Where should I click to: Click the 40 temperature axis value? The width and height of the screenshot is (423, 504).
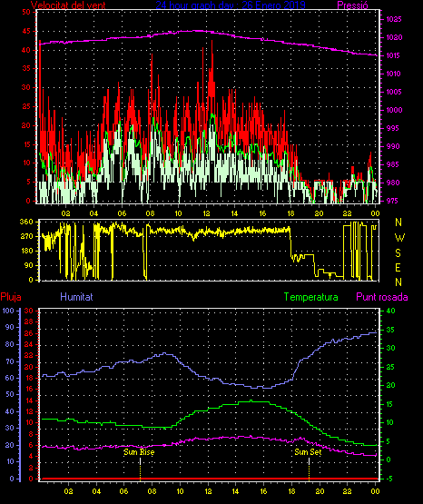coord(390,311)
